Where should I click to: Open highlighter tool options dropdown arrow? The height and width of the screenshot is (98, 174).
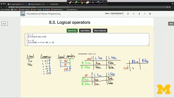79,2
